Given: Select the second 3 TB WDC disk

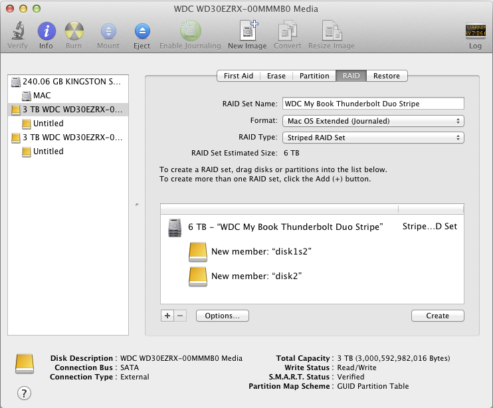Looking at the screenshot, I should 68,138.
